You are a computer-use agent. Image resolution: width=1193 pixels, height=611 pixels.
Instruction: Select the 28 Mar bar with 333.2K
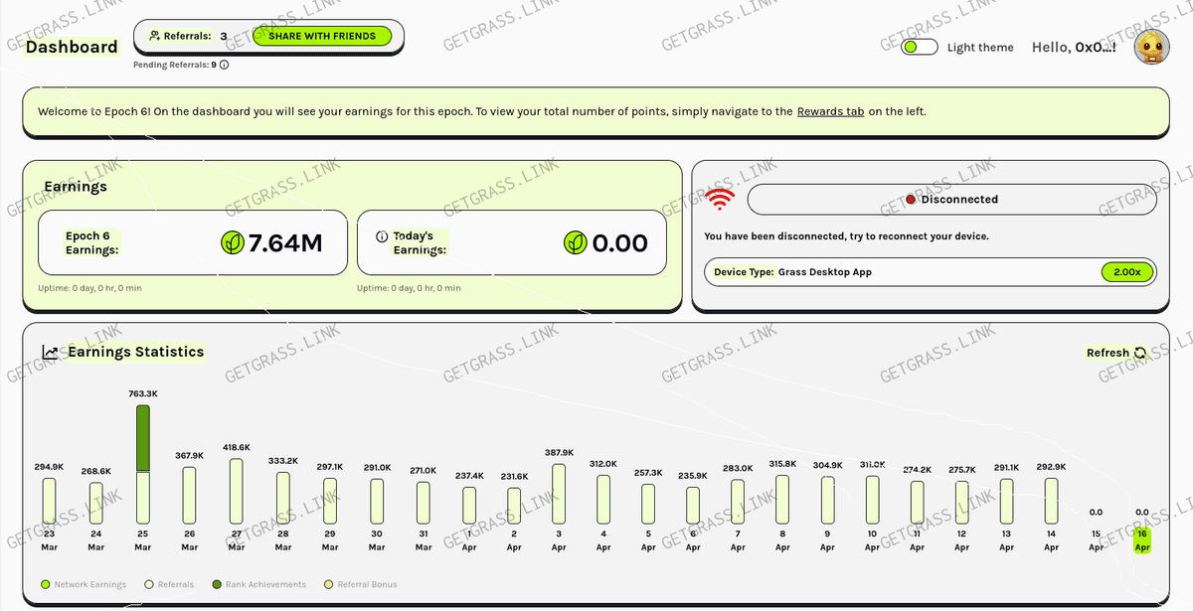pyautogui.click(x=283, y=498)
